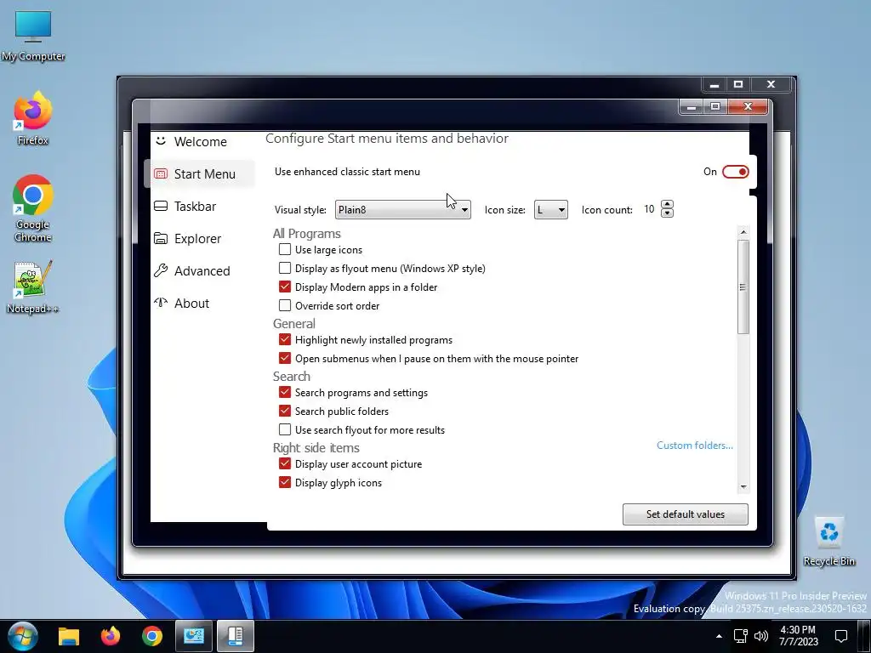The image size is (871, 653).
Task: Check Use search flyout for more results
Action: coord(284,429)
